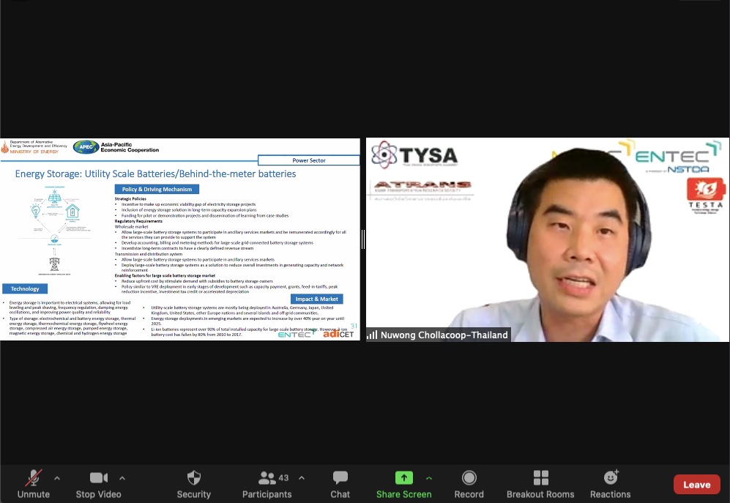Click the red Leave button
The image size is (730, 503).
697,485
